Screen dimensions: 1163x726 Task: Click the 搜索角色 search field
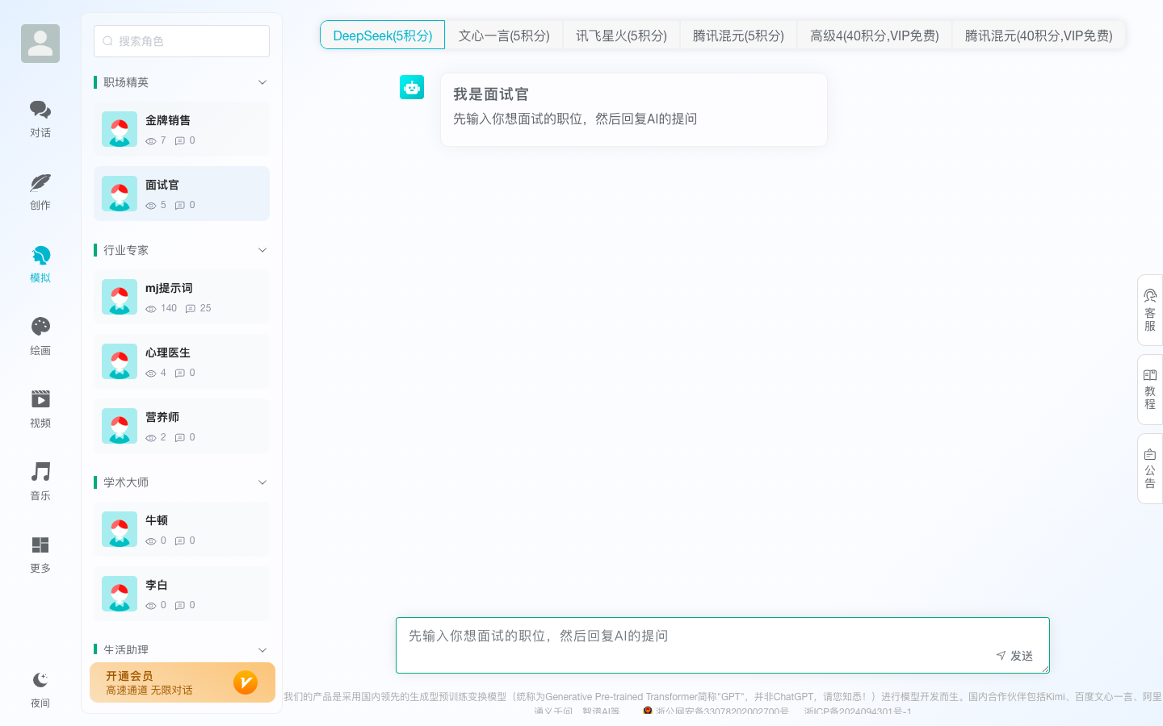(x=181, y=40)
